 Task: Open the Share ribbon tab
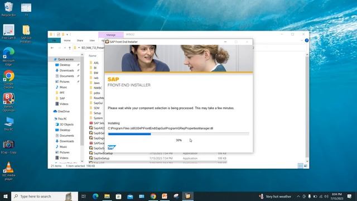click(x=80, y=40)
